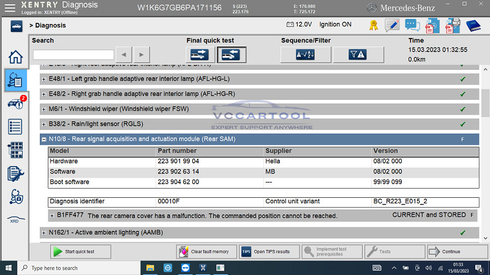The width and height of the screenshot is (490, 275).
Task: Click the boot software version 99/99 099
Action: (x=388, y=182)
